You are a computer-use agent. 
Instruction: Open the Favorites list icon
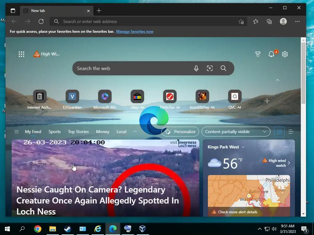(256, 21)
